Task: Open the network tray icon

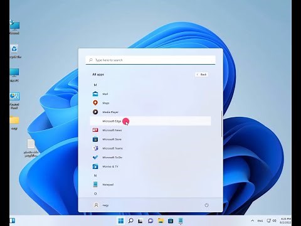Action: (x=269, y=220)
